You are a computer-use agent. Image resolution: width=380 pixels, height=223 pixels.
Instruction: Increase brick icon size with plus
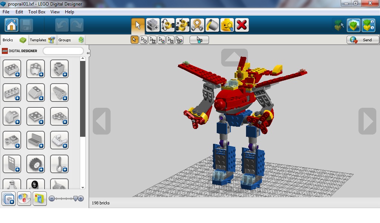(81, 199)
